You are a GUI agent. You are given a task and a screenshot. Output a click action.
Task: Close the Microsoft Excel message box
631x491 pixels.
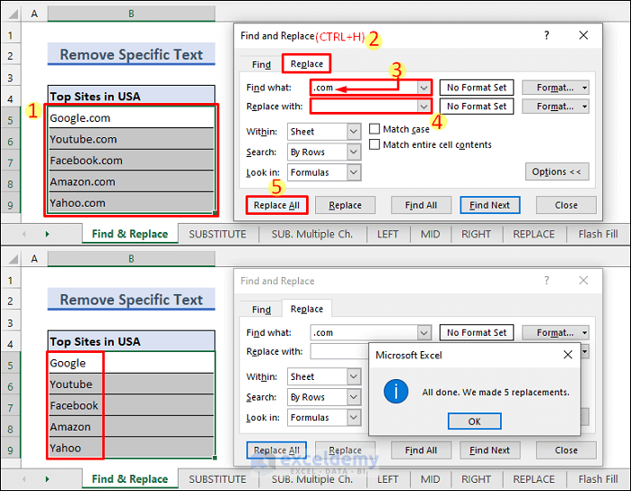tap(568, 355)
